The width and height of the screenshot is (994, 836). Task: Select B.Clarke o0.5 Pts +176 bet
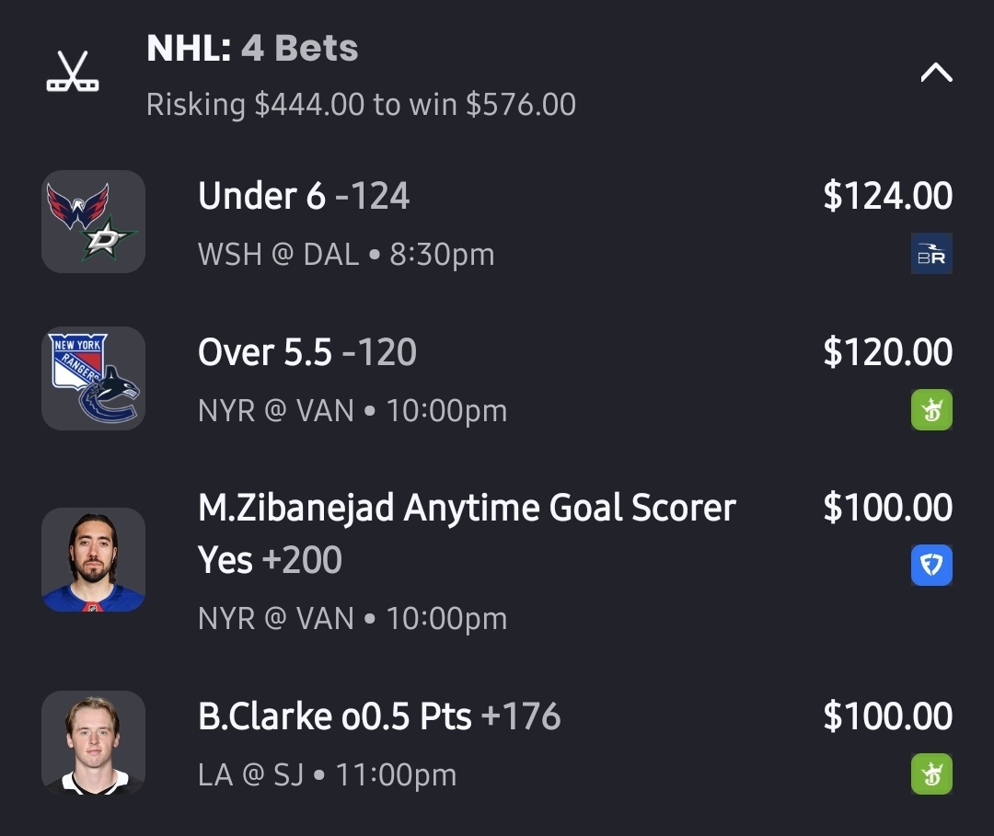[x=379, y=716]
